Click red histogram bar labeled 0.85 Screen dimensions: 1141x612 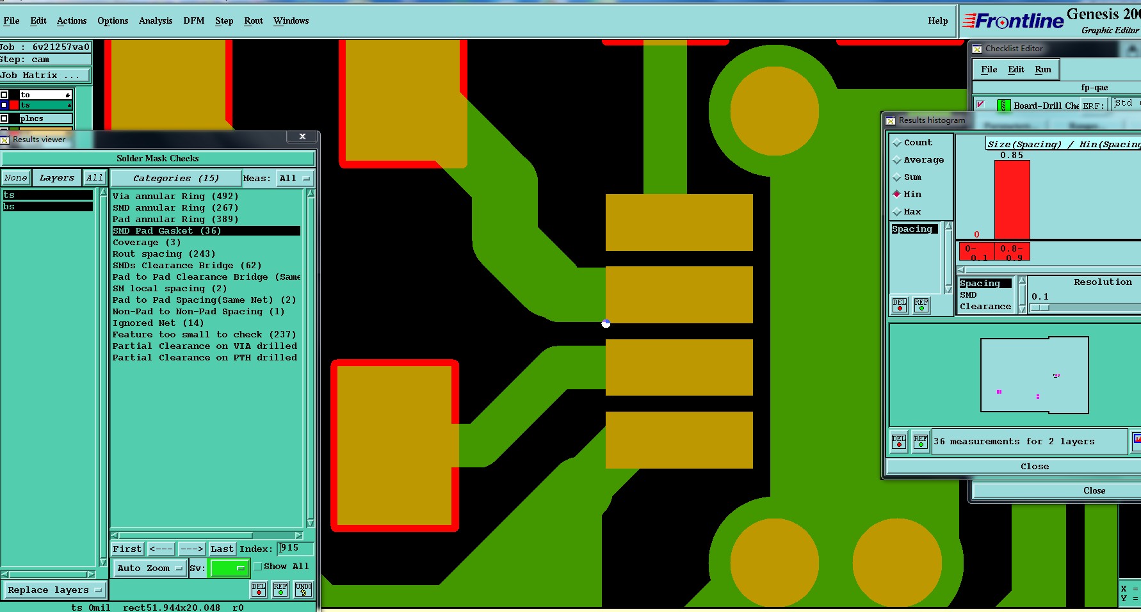pos(1012,199)
